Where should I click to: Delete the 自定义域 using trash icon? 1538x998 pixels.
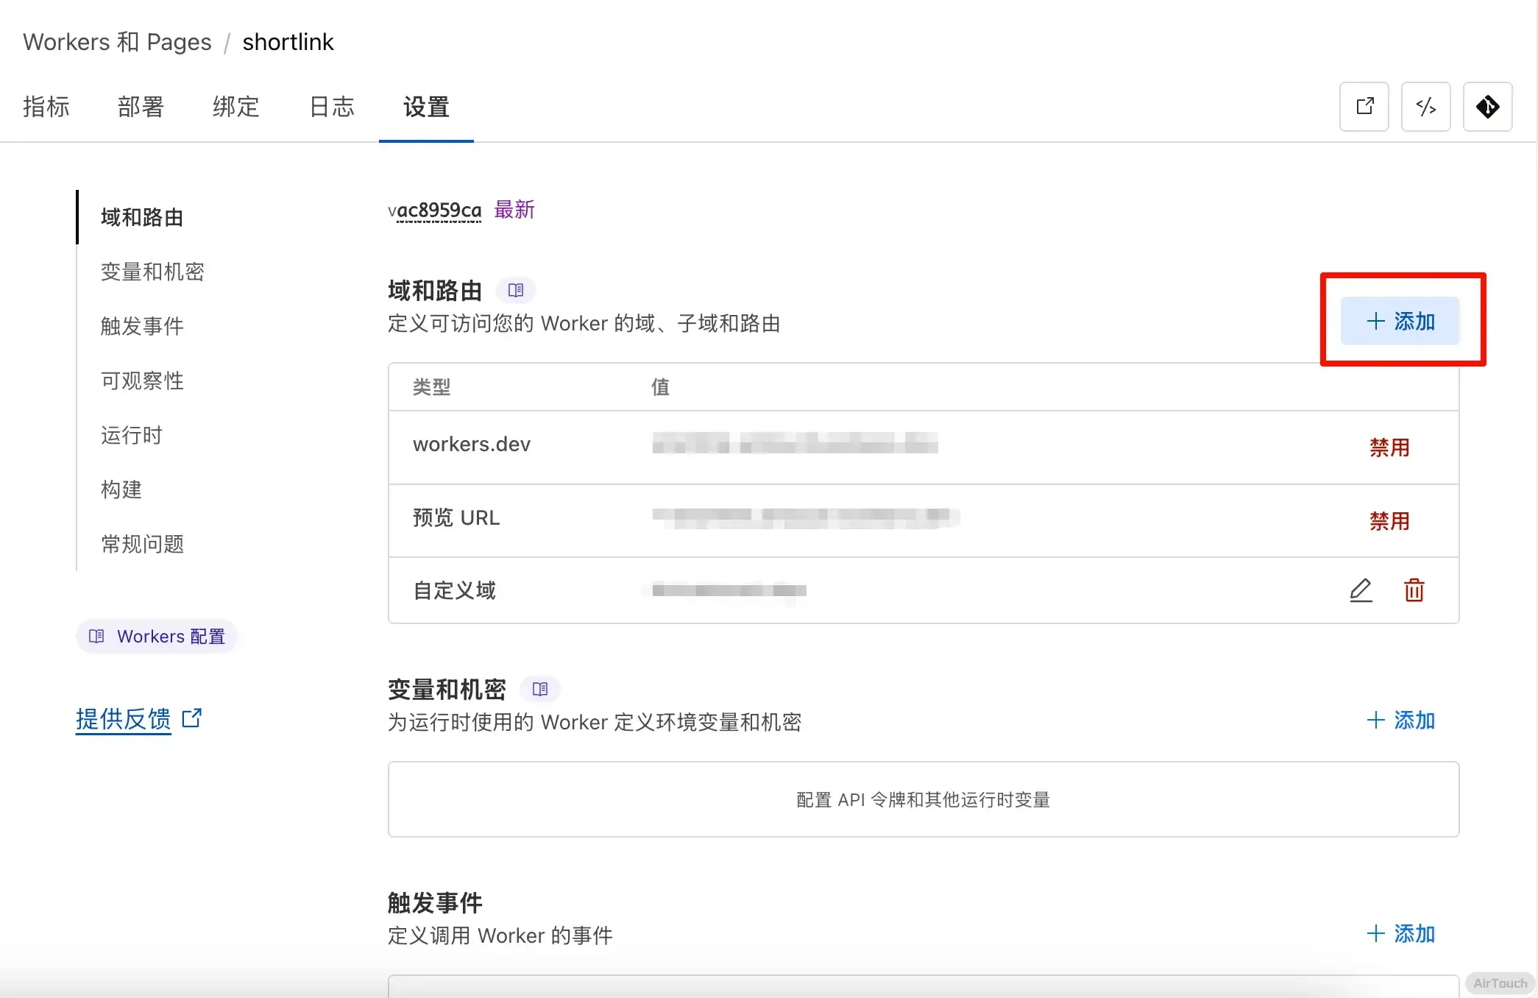[1414, 590]
